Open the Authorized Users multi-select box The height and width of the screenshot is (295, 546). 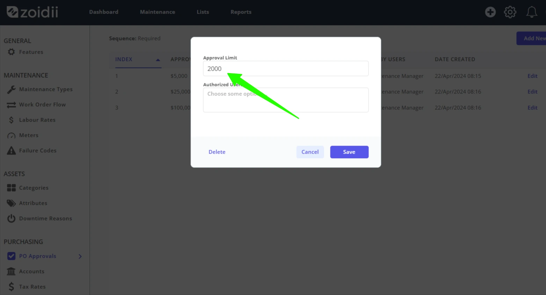pyautogui.click(x=286, y=100)
